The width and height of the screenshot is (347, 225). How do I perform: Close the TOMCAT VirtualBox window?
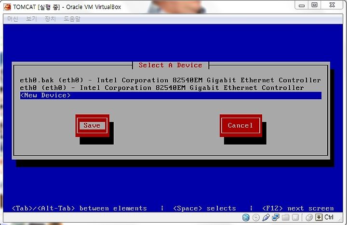click(332, 5)
